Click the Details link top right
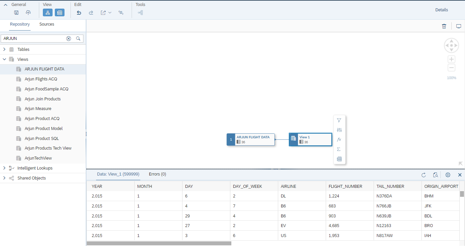Screen dimensions: 465x246 441,10
